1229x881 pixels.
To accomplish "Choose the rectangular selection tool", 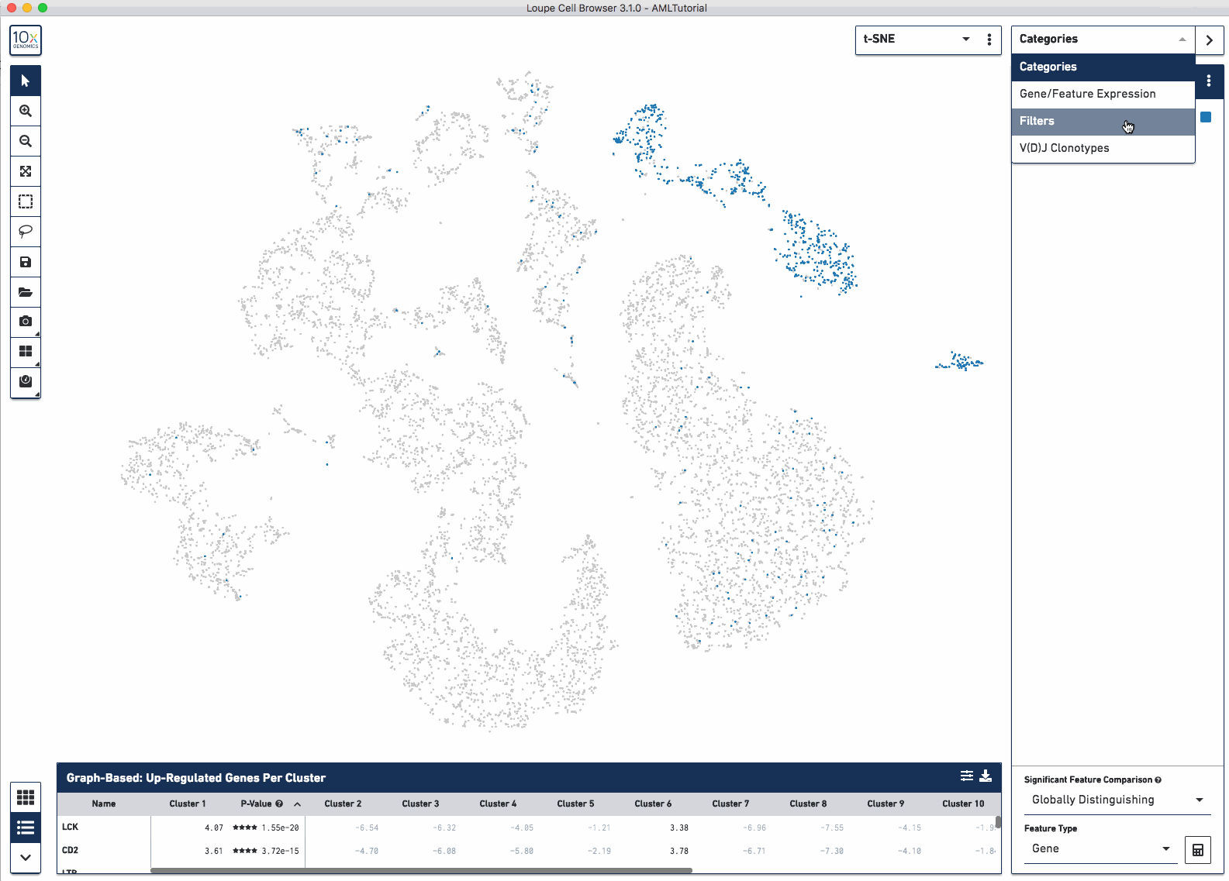I will tap(26, 201).
